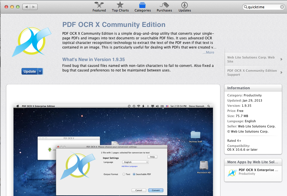Screen dimensions: 287x196
Task: Click the Category: Productivity row
Action: pyautogui.click(x=244, y=95)
